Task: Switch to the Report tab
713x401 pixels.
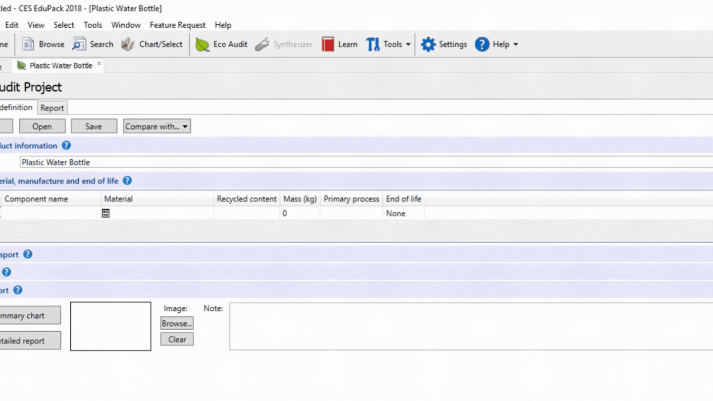Action: pos(52,108)
